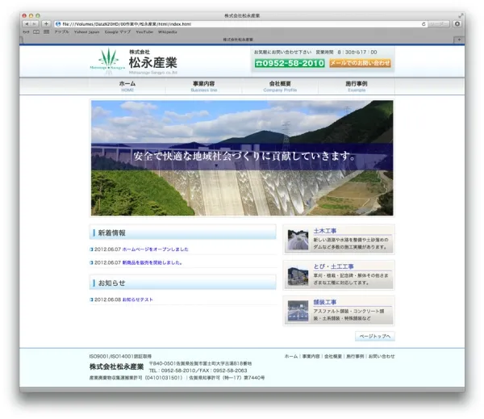Open the Wikipedia bookmark
The width and height of the screenshot is (484, 419).
click(167, 31)
